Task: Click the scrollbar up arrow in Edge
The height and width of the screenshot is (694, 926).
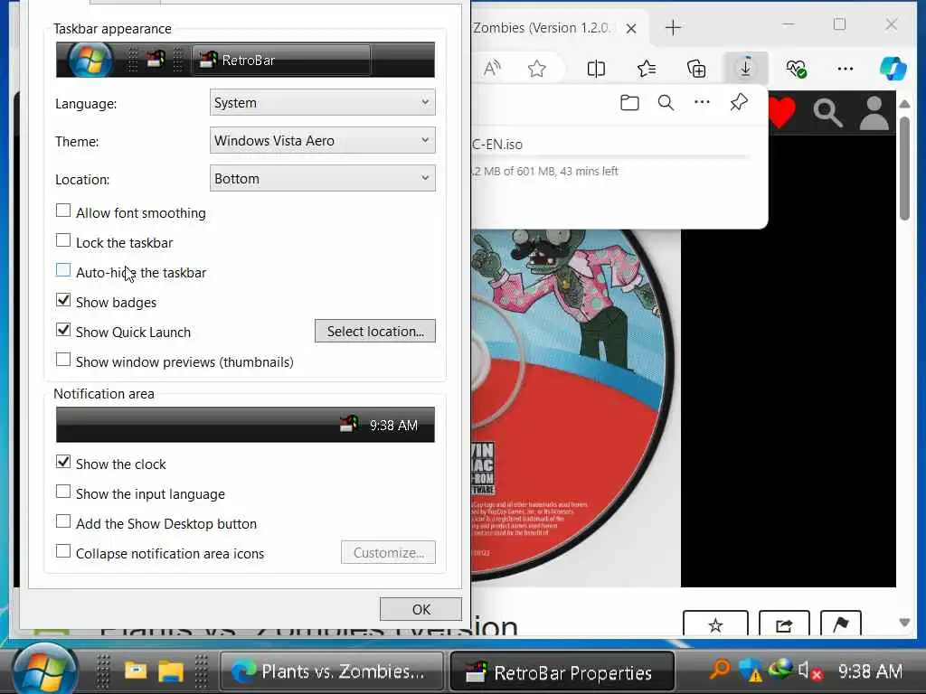Action: pyautogui.click(x=904, y=104)
